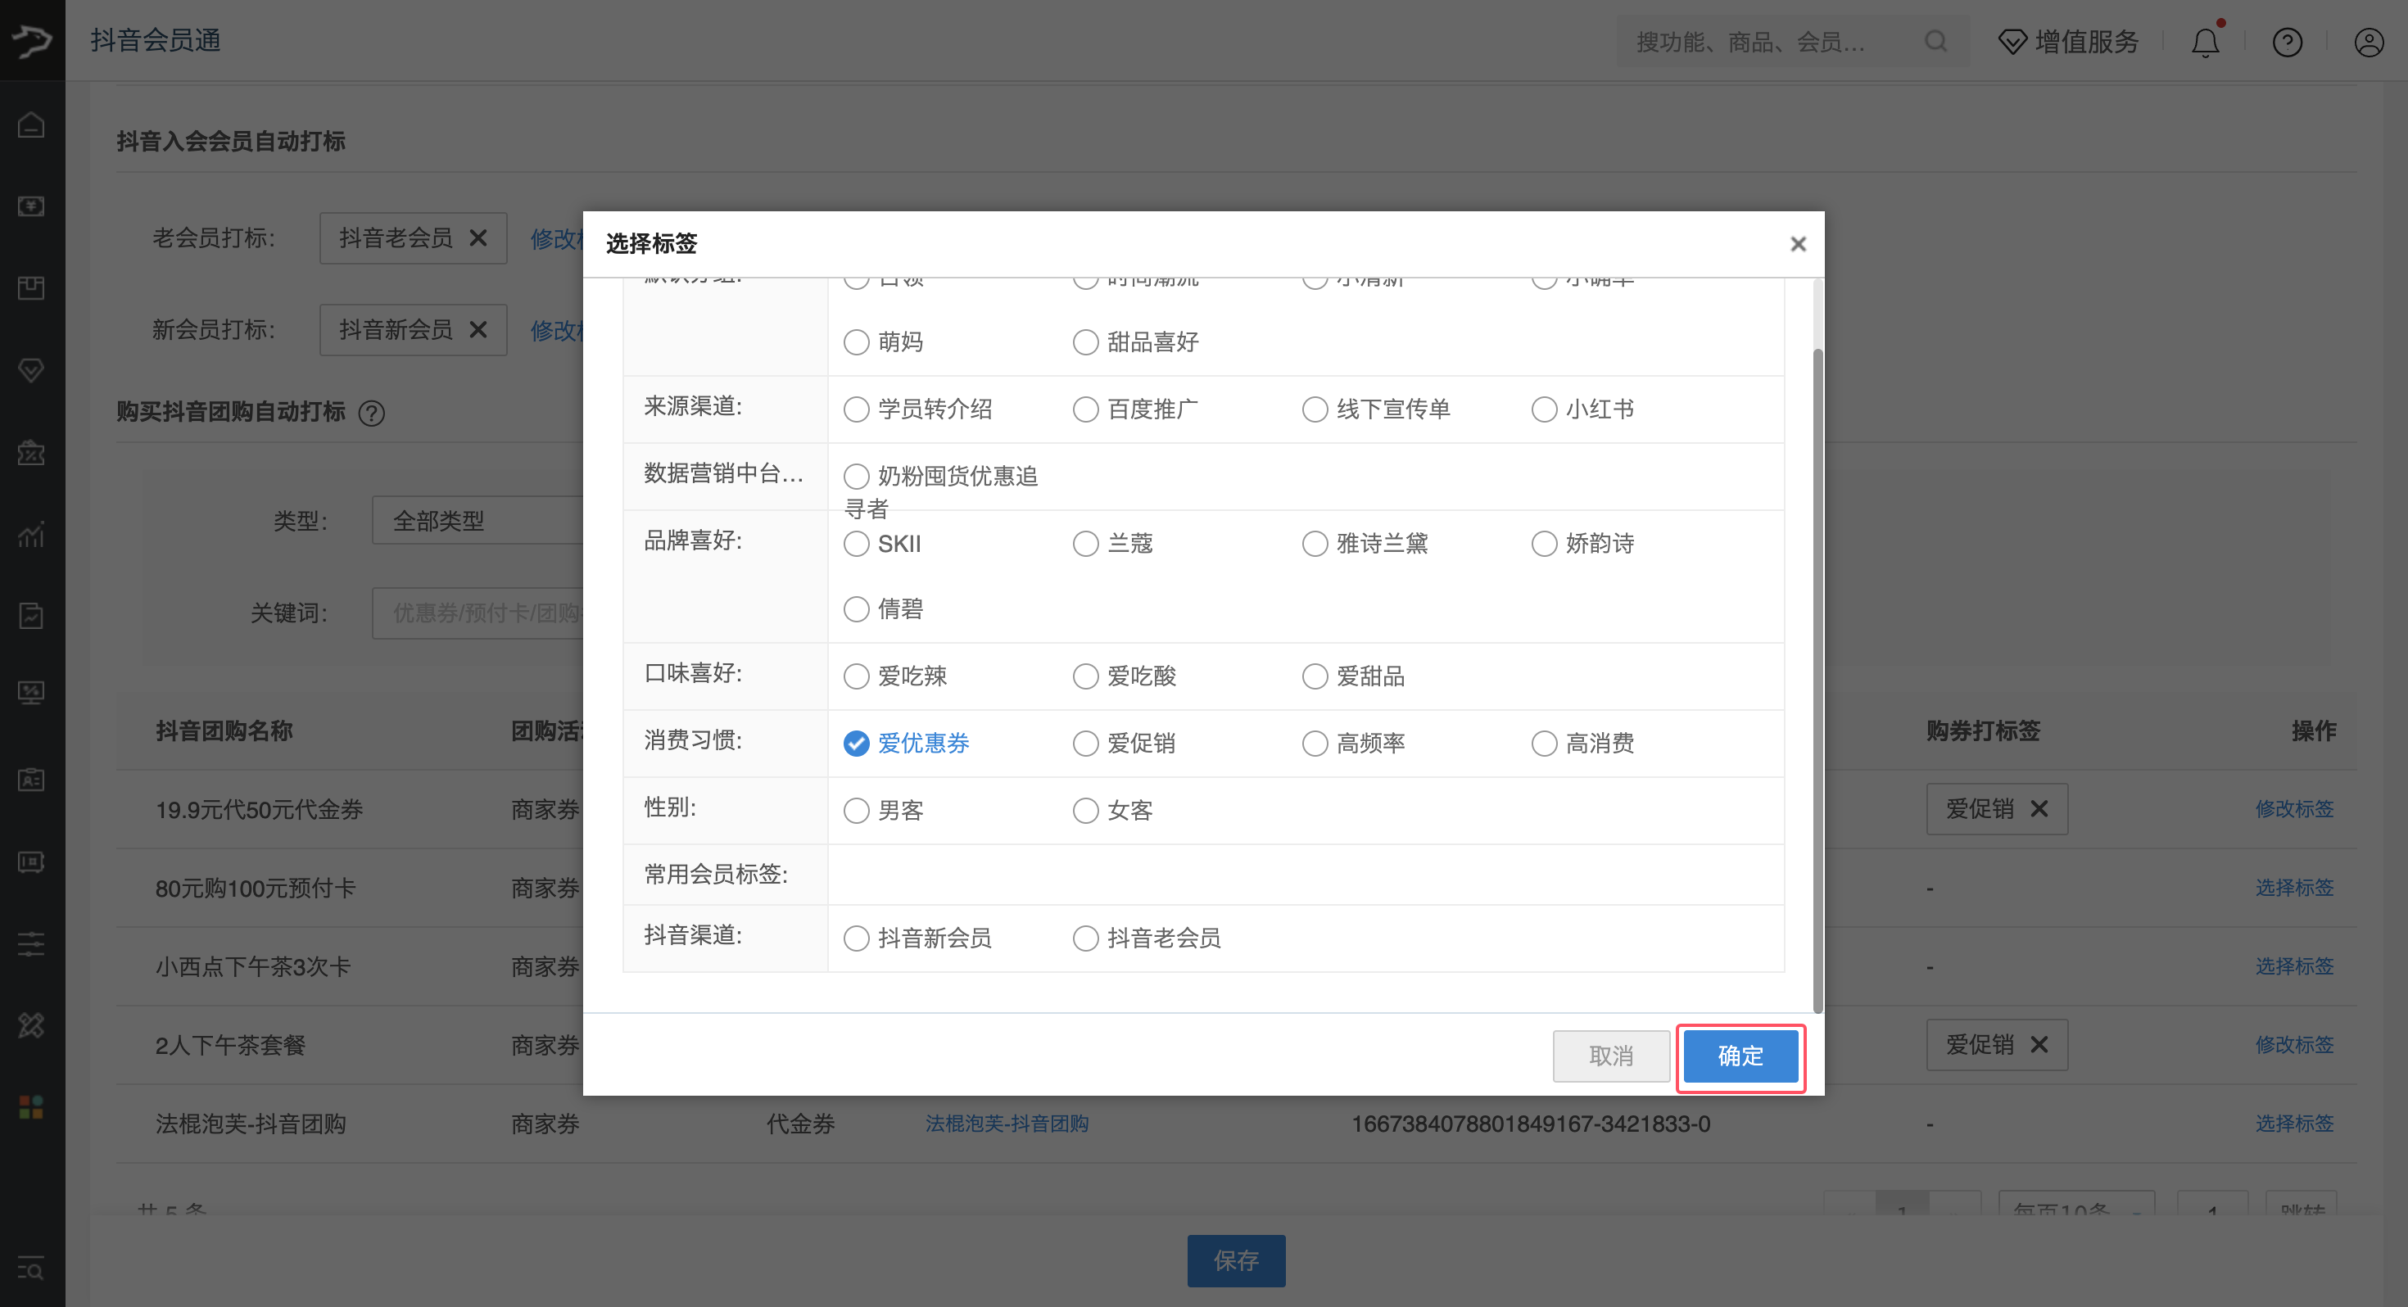Screen dimensions: 2408x1307
Task: Remove 爱促销 tag on 2人下午茶套餐 row
Action: click(2039, 1045)
